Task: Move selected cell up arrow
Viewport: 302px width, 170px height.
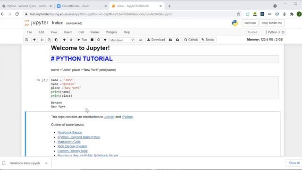Action: tap(64, 40)
